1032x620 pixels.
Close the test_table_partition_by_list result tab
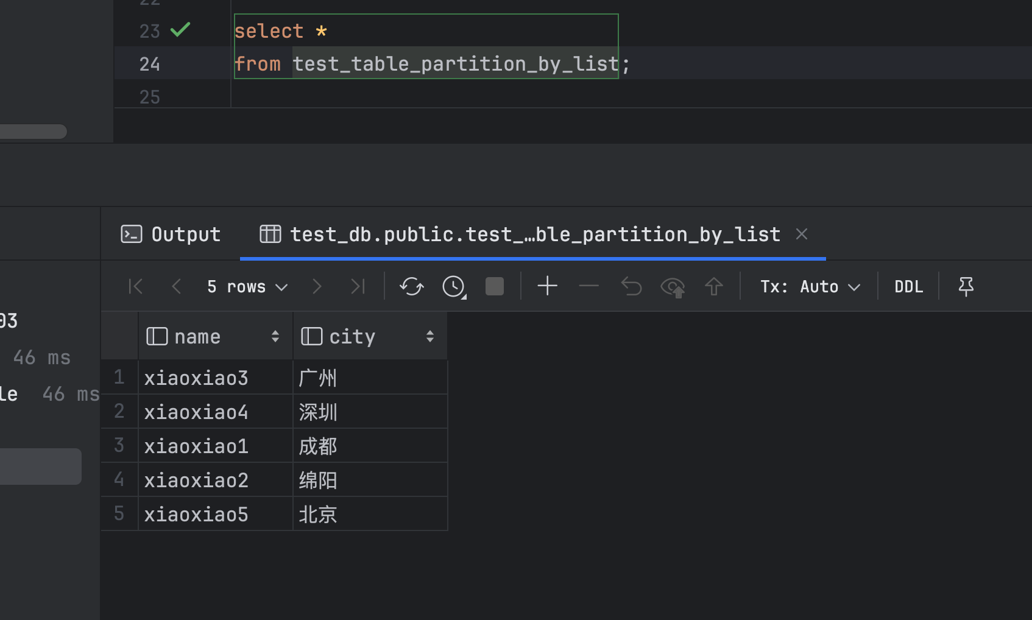[802, 234]
